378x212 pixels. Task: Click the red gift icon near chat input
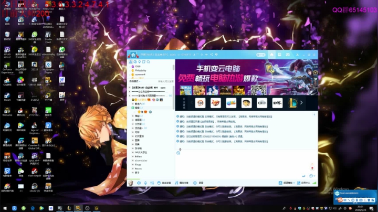tap(312, 168)
